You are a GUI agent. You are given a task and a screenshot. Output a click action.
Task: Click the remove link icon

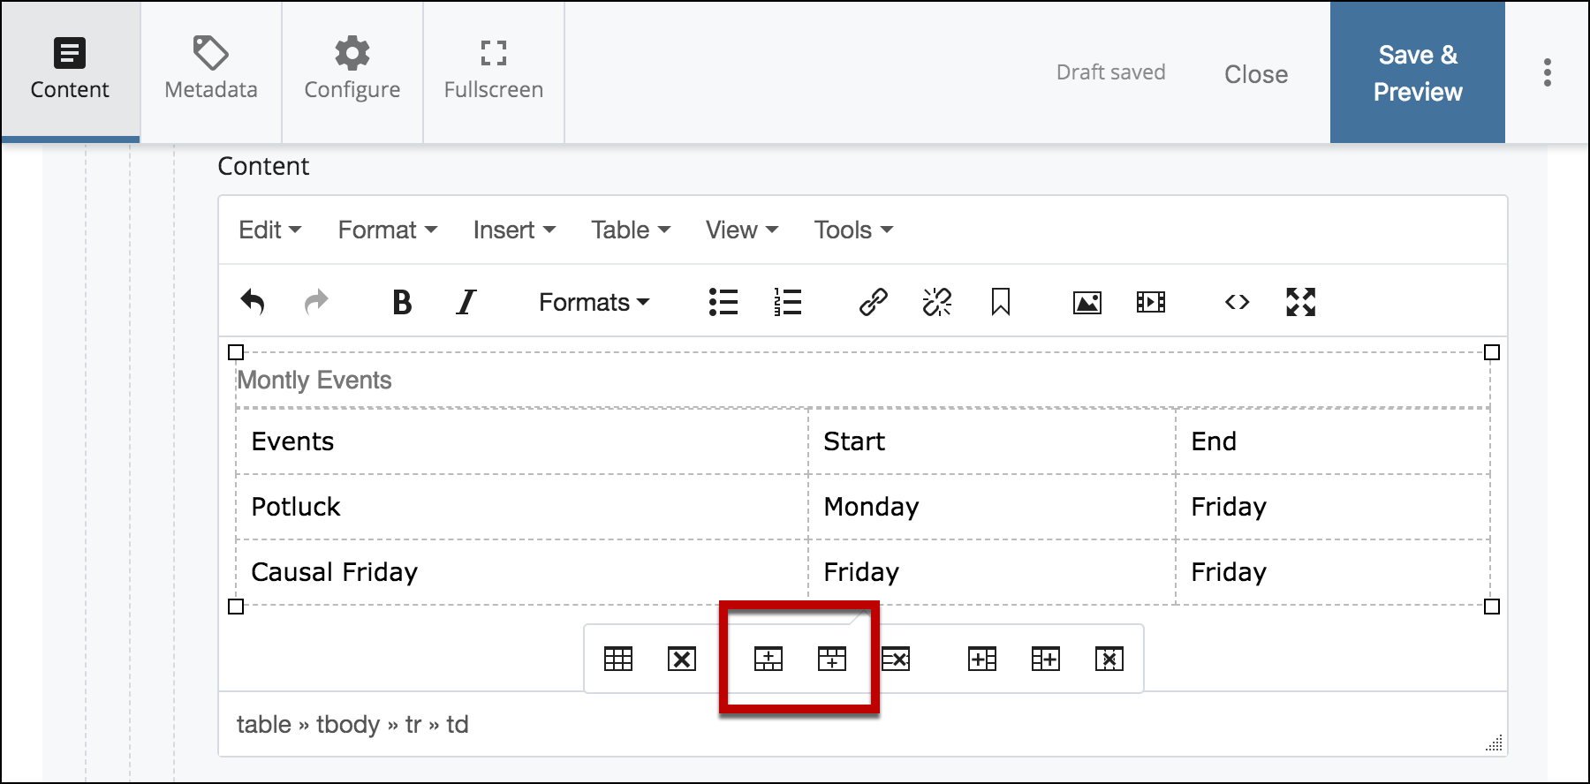[936, 302]
